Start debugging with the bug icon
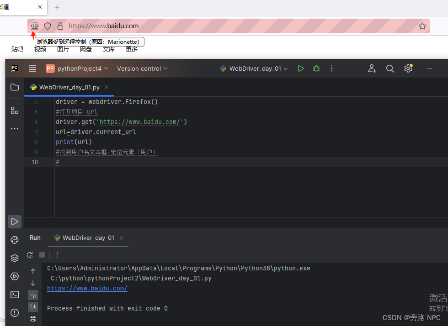The width and height of the screenshot is (448, 326). [x=316, y=68]
